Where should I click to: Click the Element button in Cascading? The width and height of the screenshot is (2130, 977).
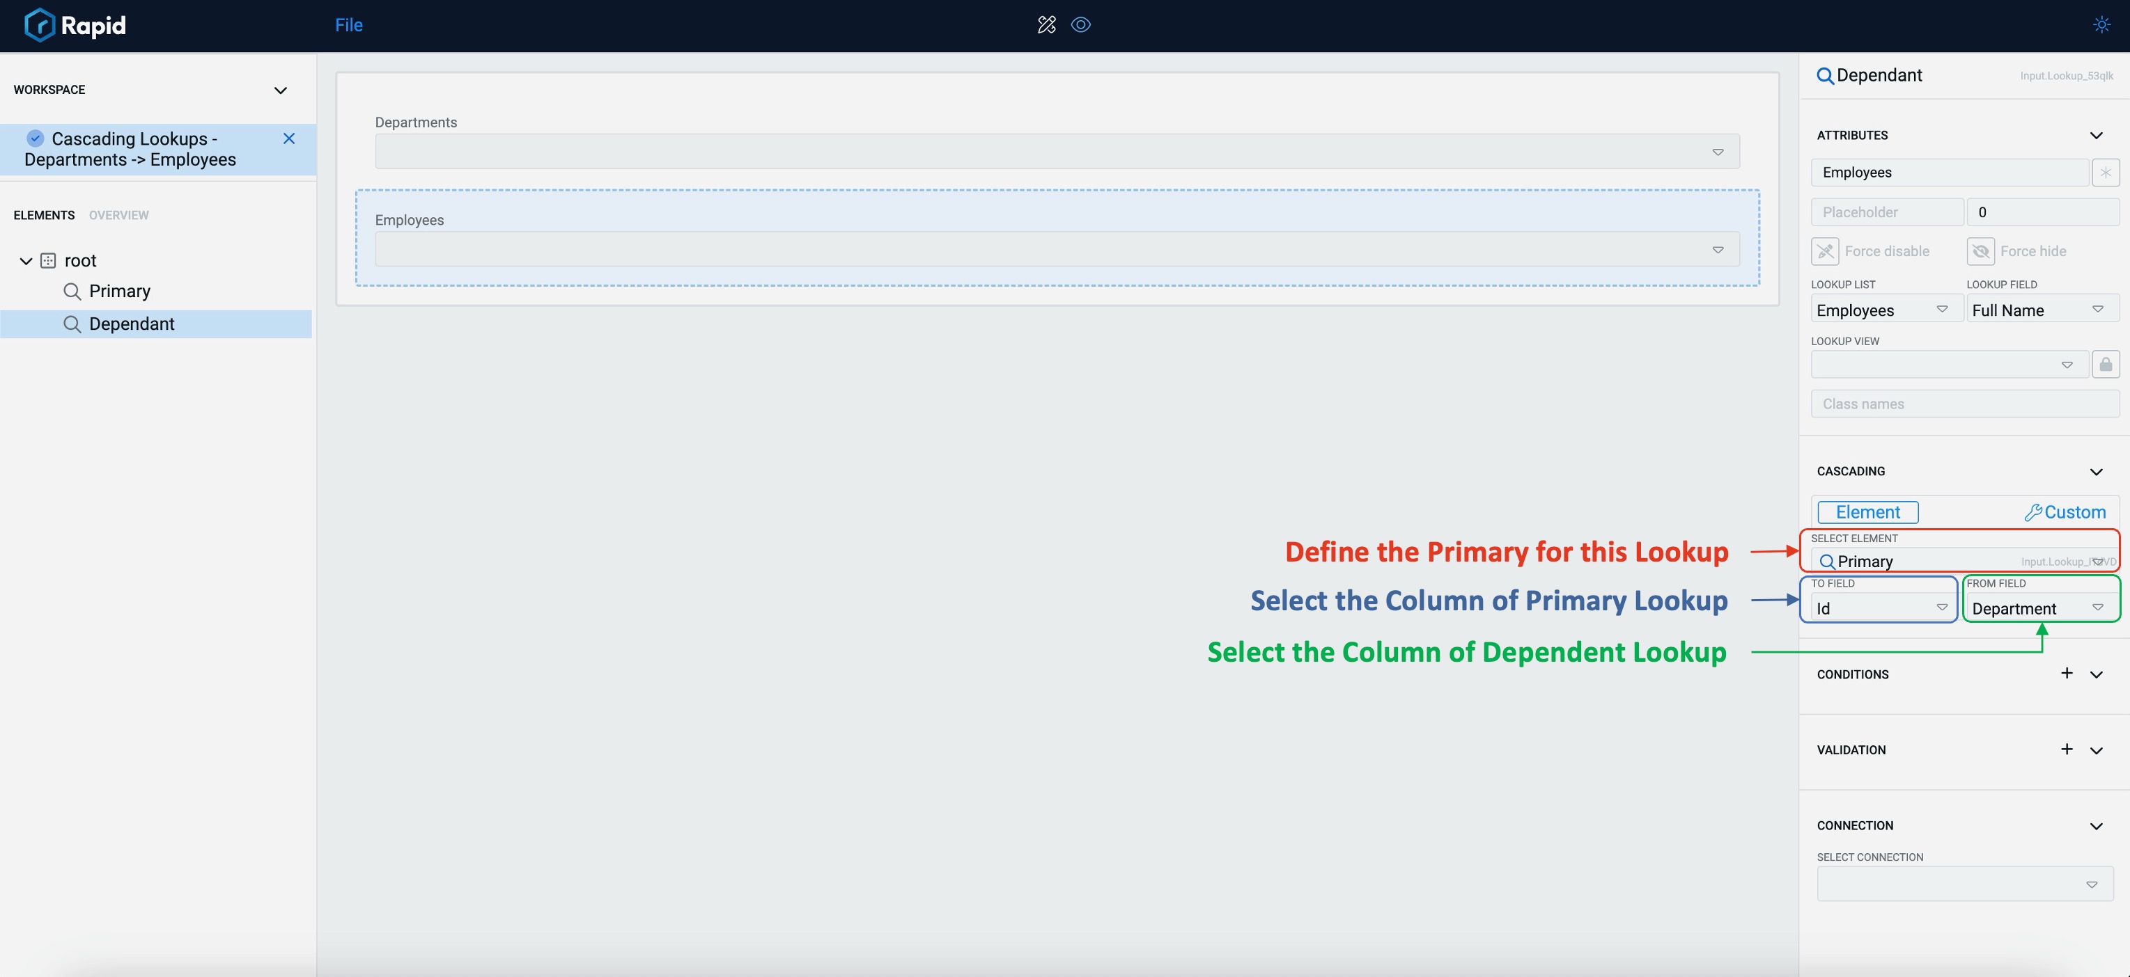(x=1868, y=511)
